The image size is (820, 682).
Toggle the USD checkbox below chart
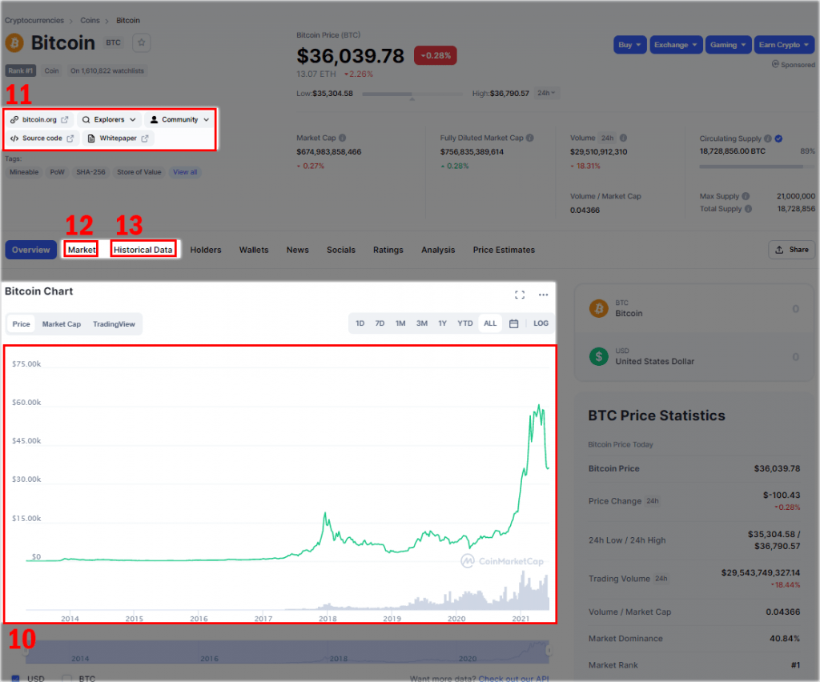pyautogui.click(x=16, y=678)
